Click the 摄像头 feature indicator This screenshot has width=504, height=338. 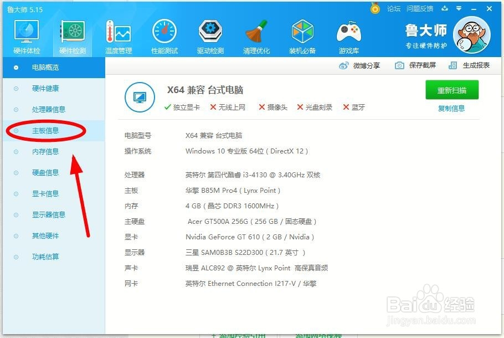pos(273,107)
